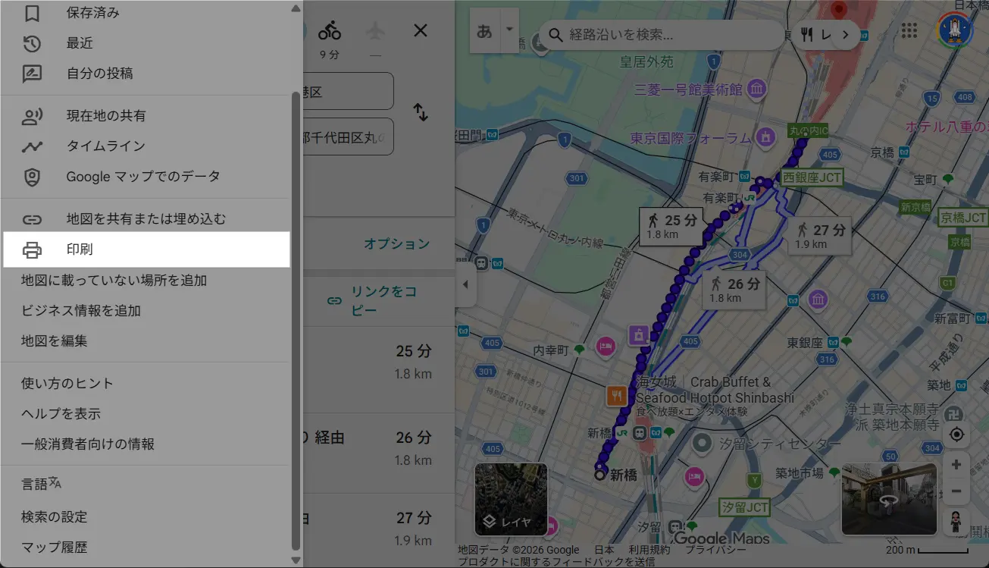Select 地図を共有または埋め込む menu entry
This screenshot has width=989, height=568.
[146, 219]
